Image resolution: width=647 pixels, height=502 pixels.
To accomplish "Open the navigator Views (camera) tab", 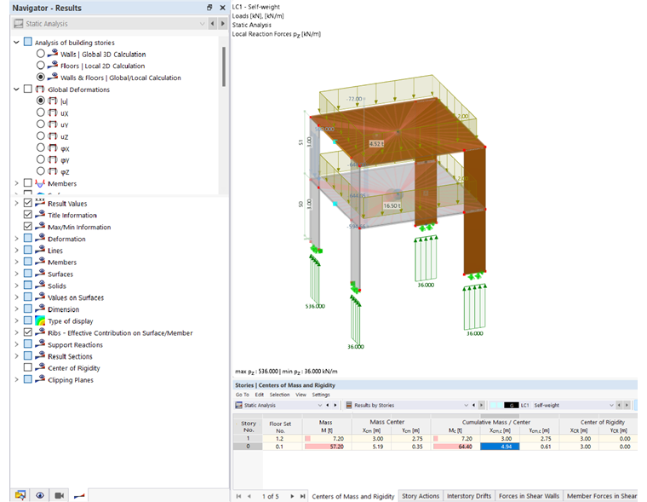I will click(59, 495).
